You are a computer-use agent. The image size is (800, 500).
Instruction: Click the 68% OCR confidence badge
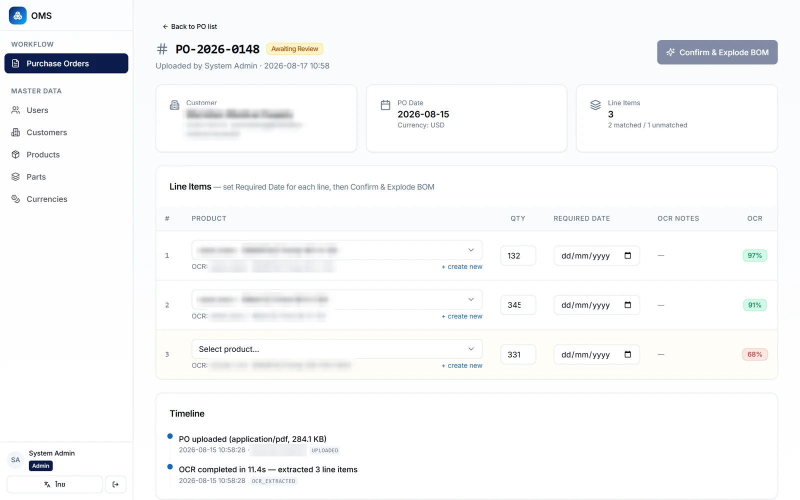pos(754,354)
